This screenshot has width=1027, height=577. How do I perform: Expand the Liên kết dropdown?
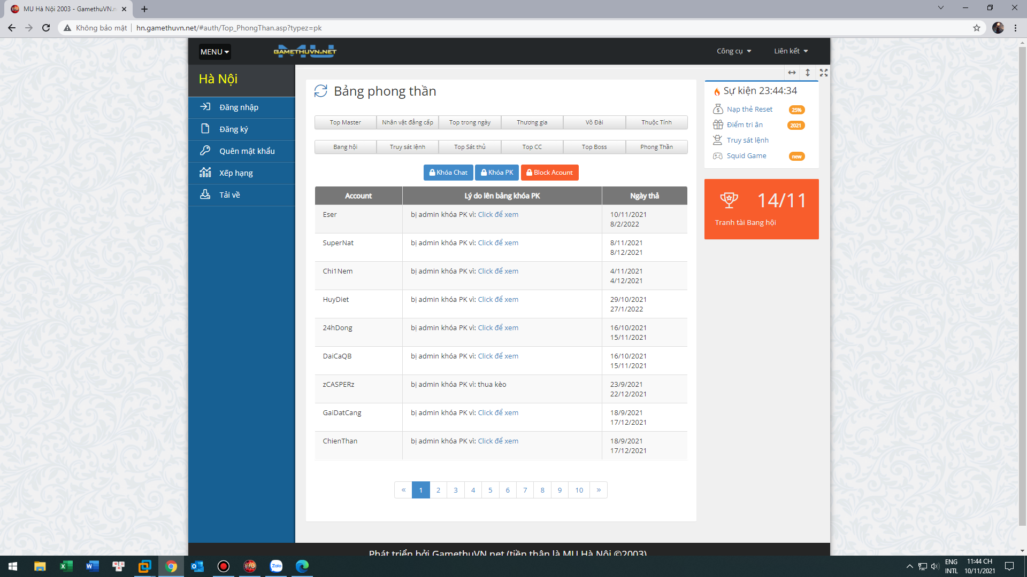791,51
